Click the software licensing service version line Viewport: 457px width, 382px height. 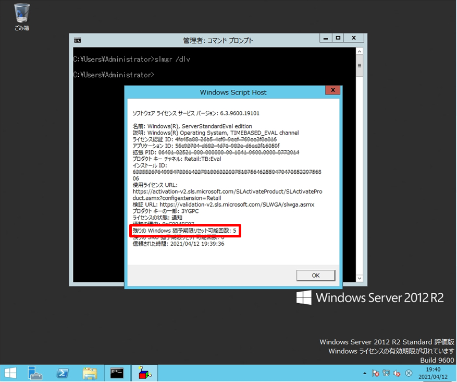(x=196, y=113)
